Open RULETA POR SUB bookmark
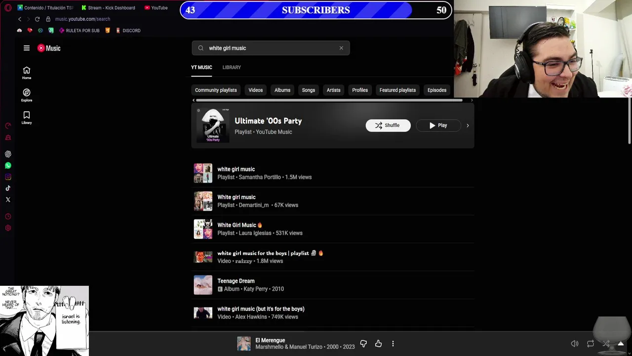Viewport: 632px width, 356px height. point(79,31)
